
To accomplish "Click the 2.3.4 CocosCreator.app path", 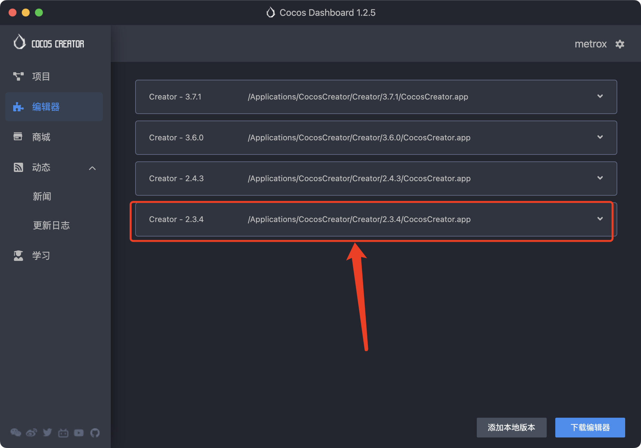I will coord(359,219).
